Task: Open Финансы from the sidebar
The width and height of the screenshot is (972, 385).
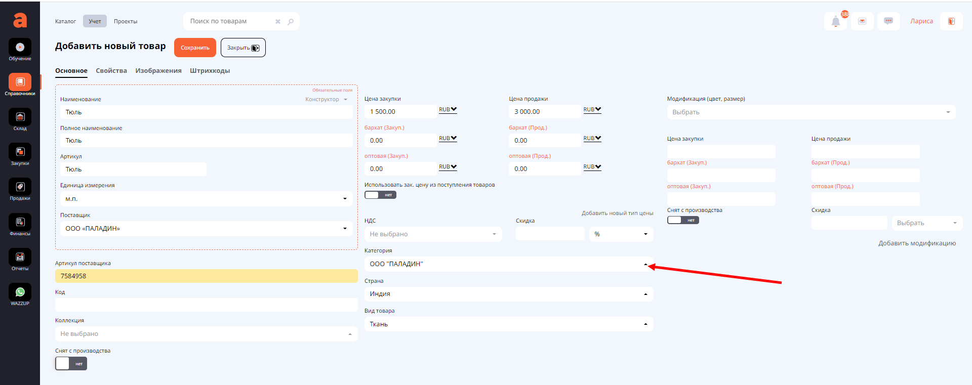Action: click(x=20, y=223)
